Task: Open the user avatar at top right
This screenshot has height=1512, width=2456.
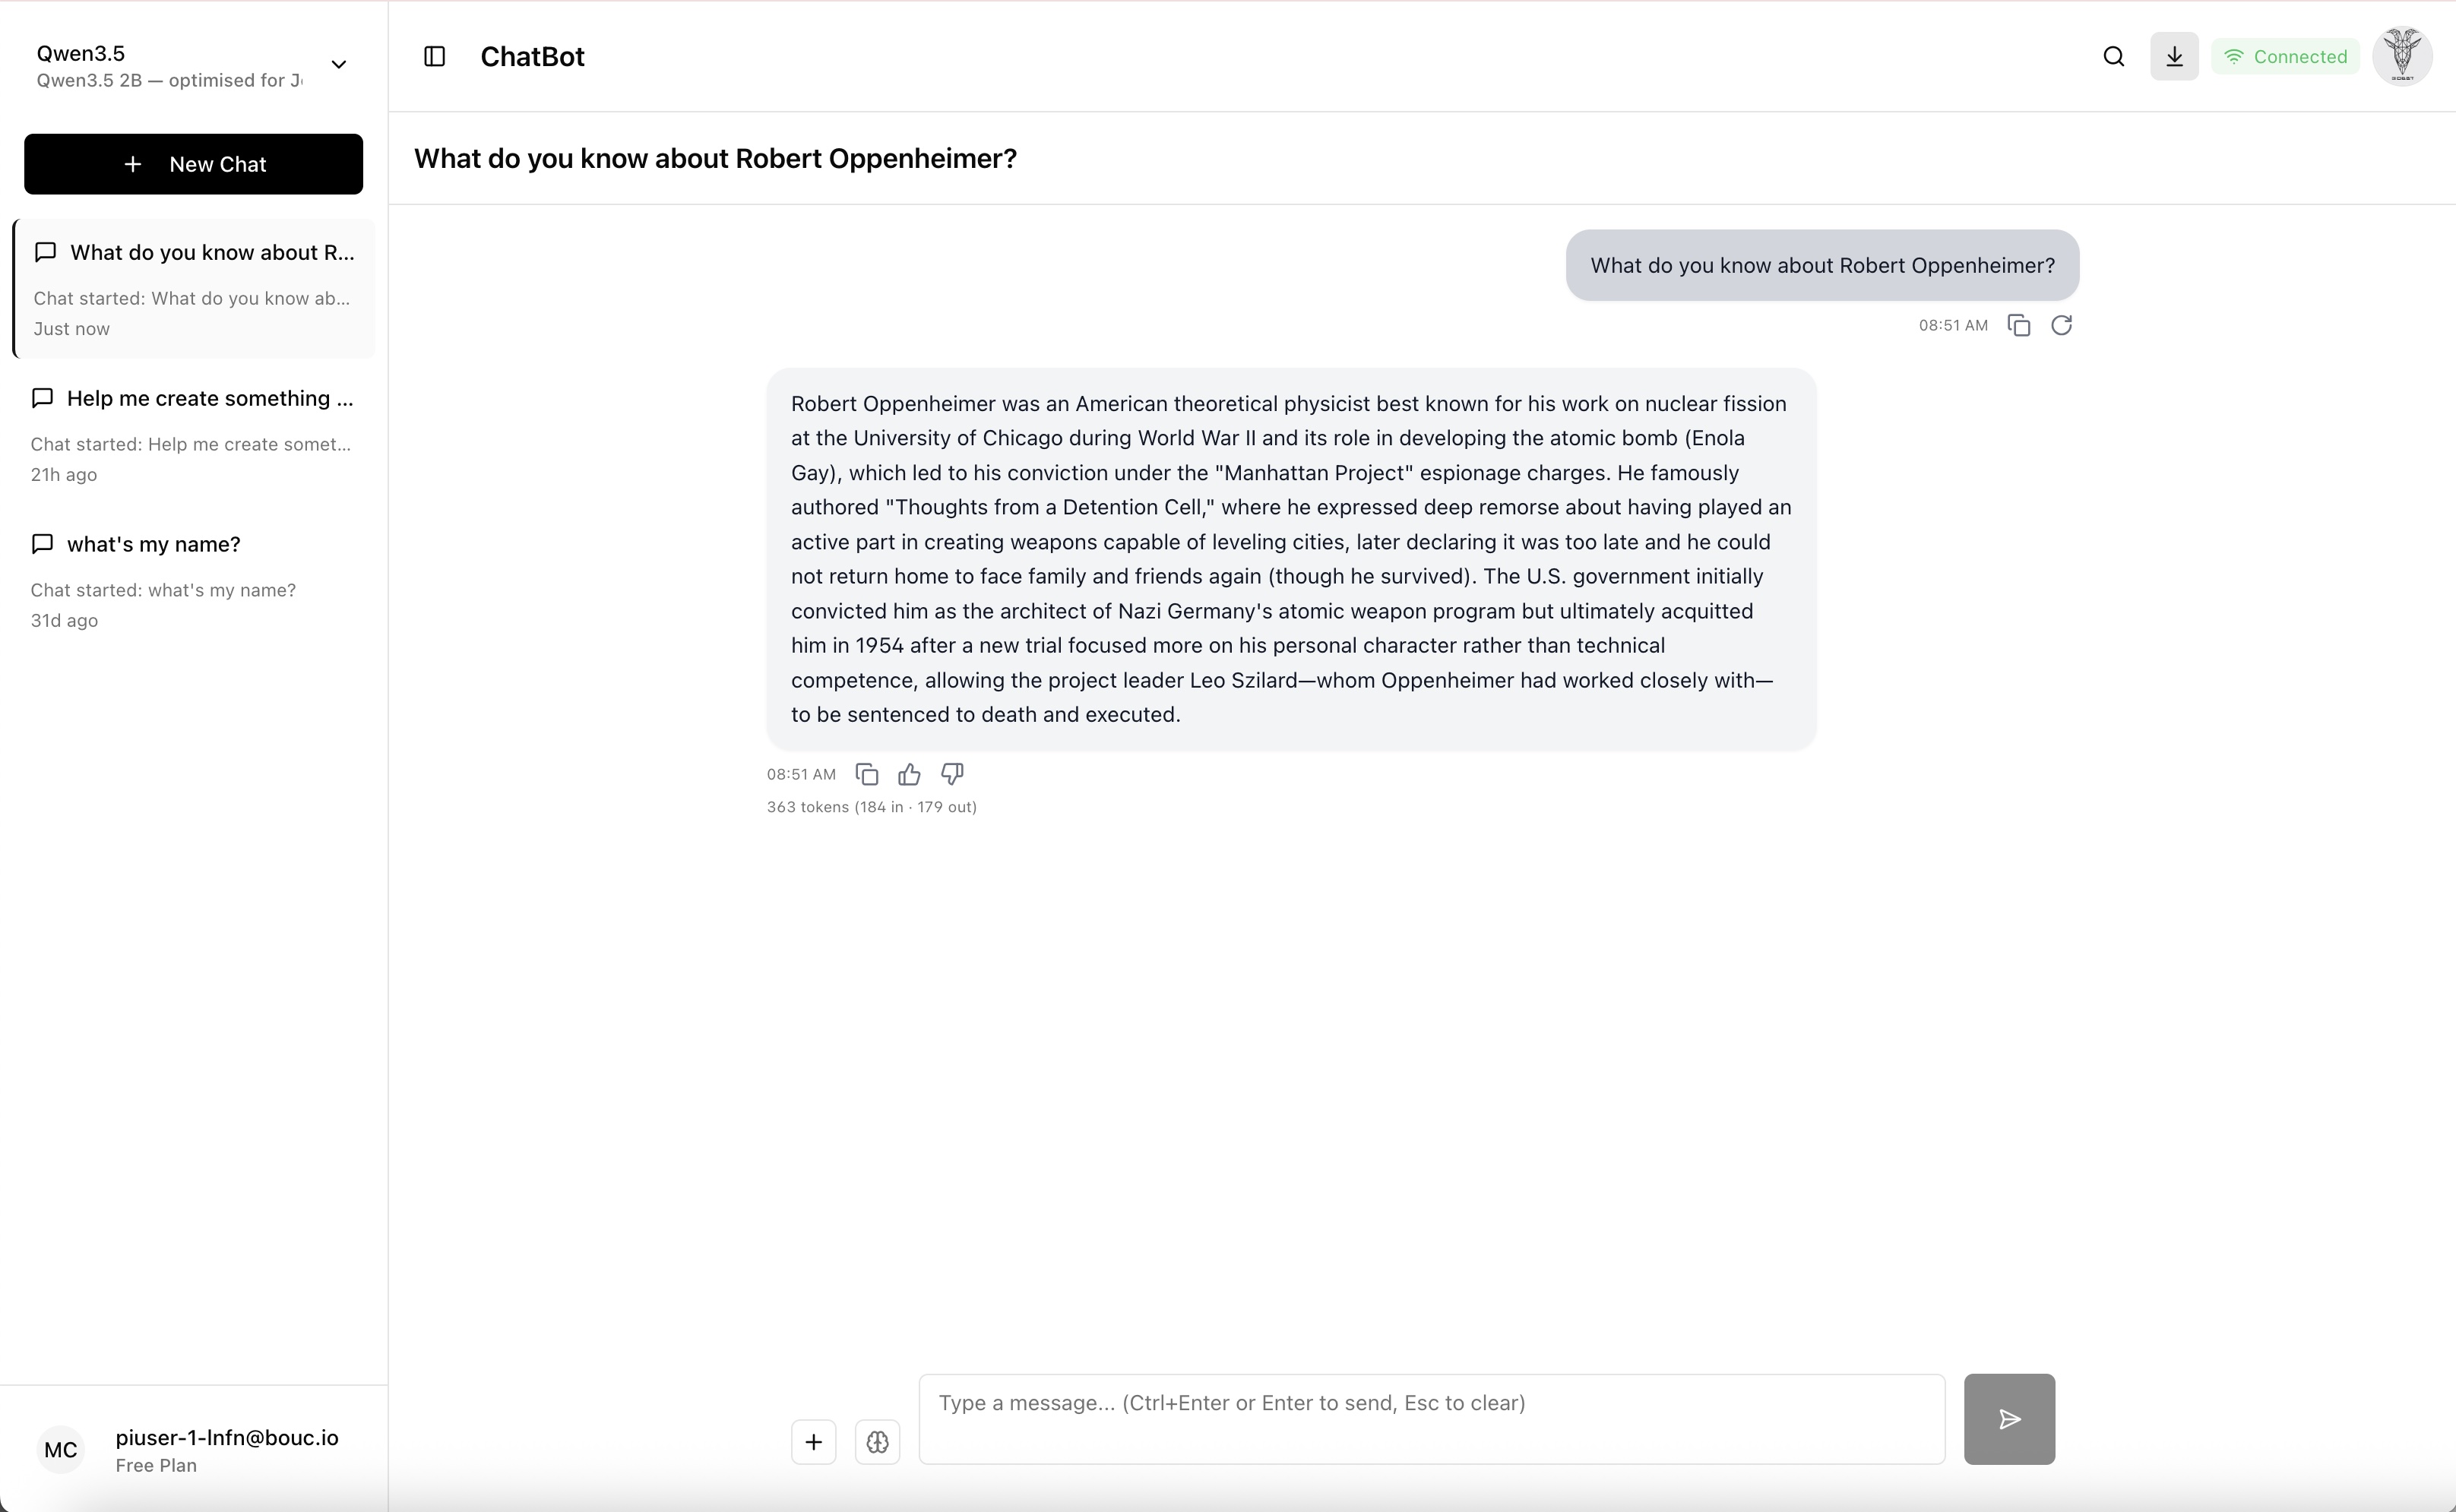Action: pyautogui.click(x=2402, y=56)
